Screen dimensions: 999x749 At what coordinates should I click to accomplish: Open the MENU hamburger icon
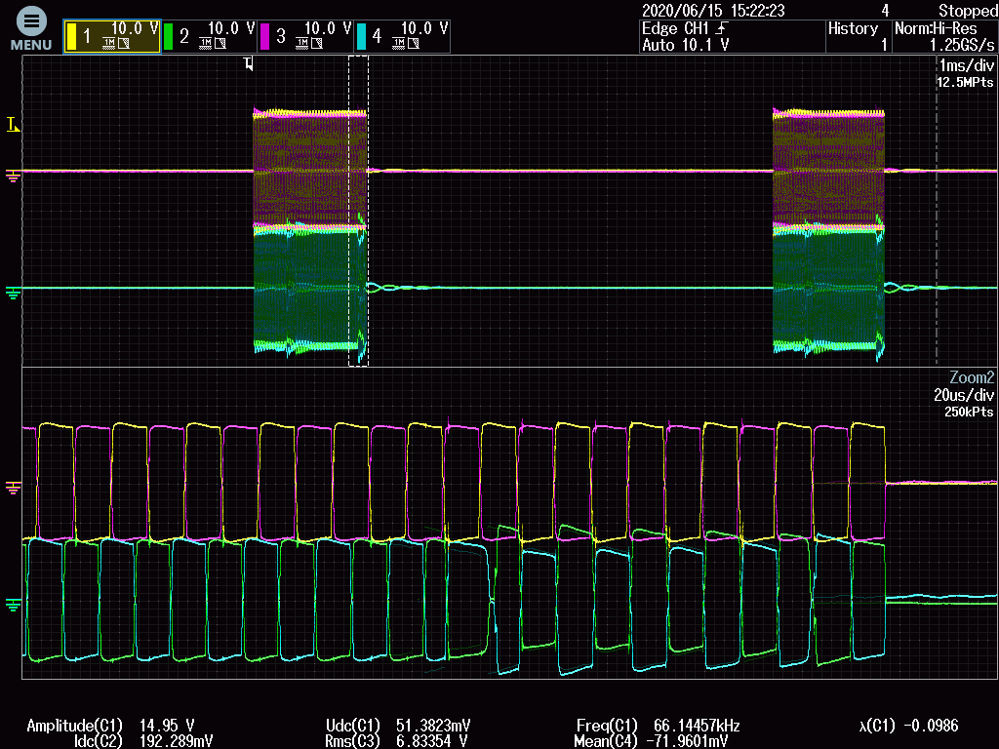click(30, 21)
